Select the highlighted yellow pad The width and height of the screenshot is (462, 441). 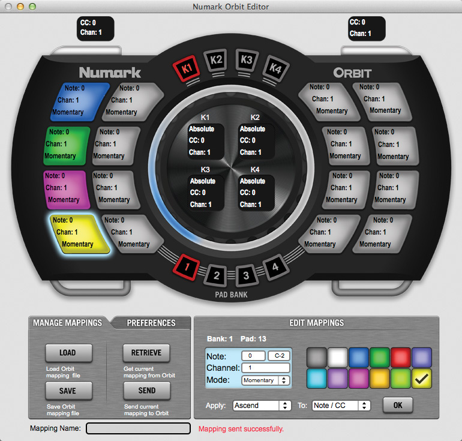pyautogui.click(x=79, y=233)
